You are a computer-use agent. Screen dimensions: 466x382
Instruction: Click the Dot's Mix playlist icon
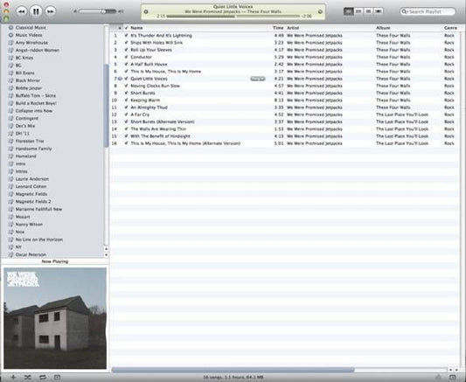(11, 126)
